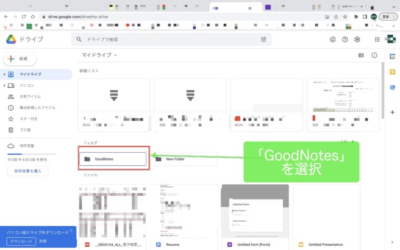Open browser share icon in address bar

(x=336, y=17)
